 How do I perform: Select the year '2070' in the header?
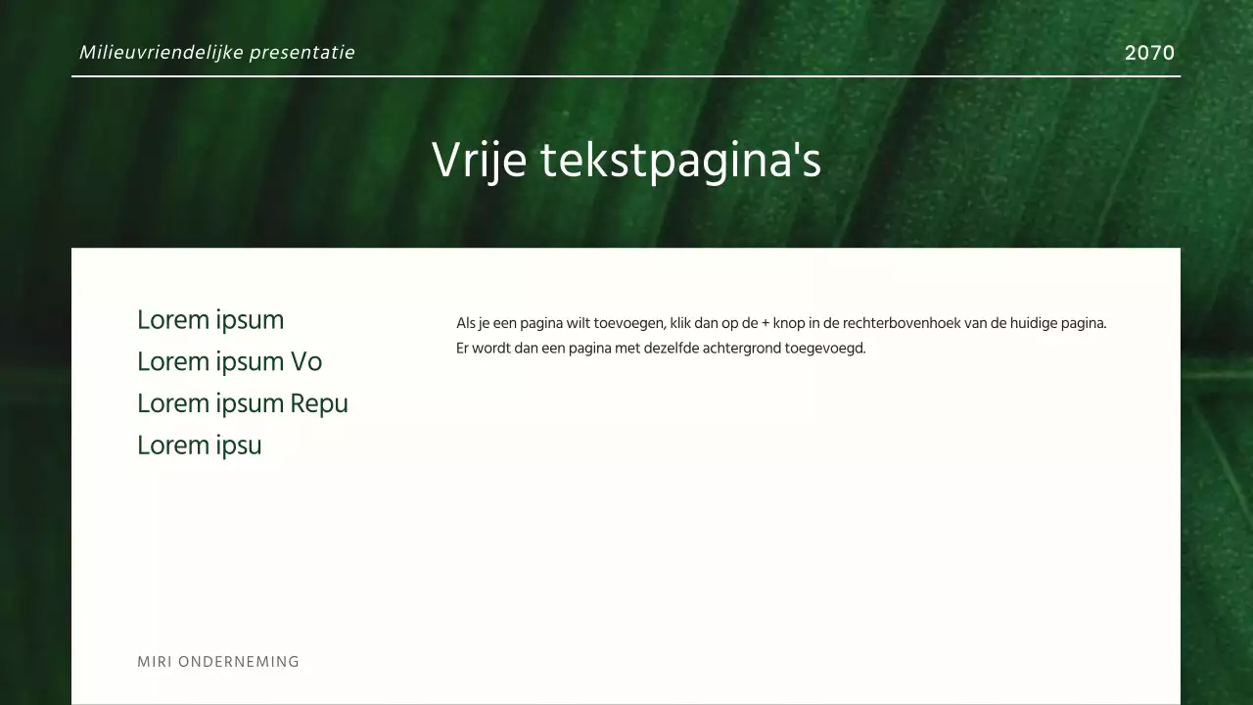tap(1149, 53)
